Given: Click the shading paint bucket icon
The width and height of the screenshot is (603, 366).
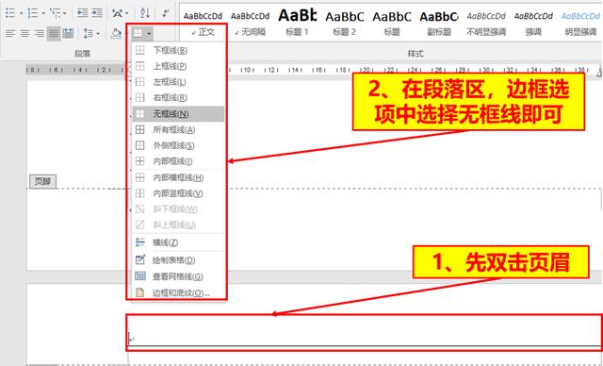Looking at the screenshot, I should click(116, 33).
